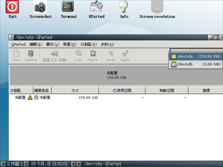Select the unallocated 159.99 GiB graphic block
The height and width of the screenshot is (167, 223).
pos(116,75)
